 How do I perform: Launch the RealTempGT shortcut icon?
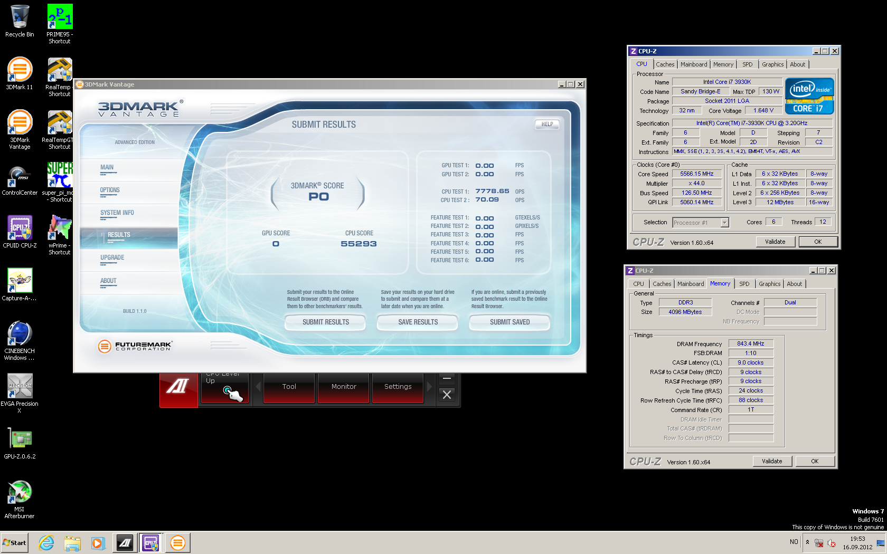[60, 129]
